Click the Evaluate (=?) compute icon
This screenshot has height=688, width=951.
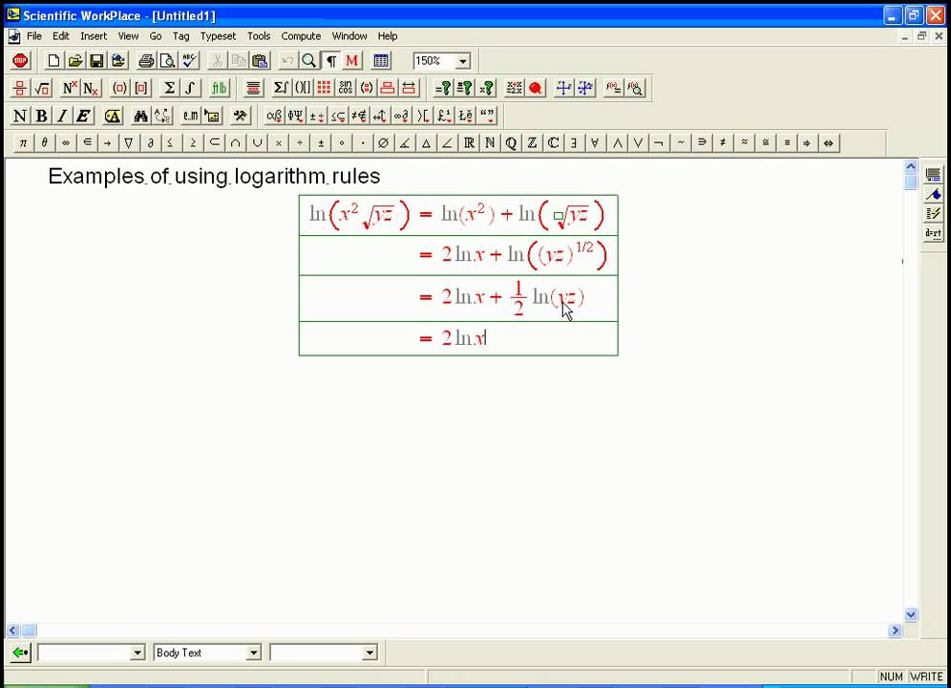coord(443,88)
